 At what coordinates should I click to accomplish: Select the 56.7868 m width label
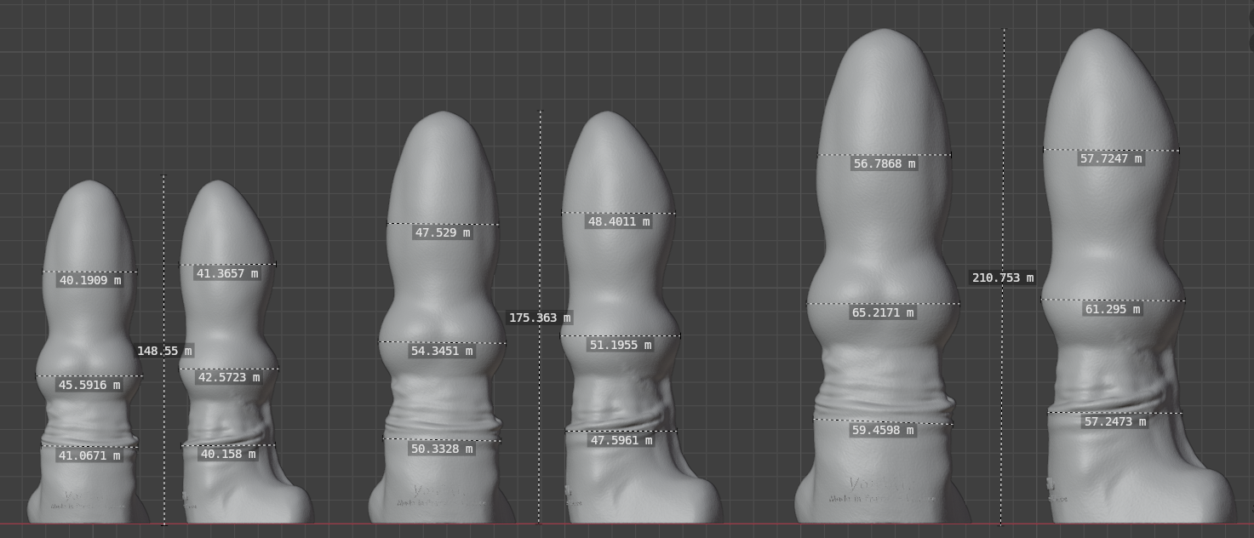pos(884,163)
